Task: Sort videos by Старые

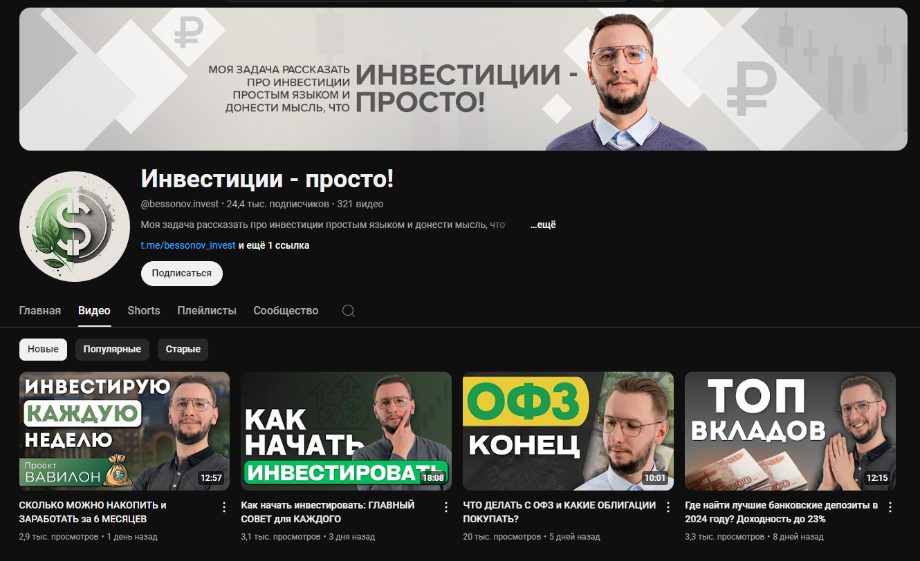Action: point(183,349)
